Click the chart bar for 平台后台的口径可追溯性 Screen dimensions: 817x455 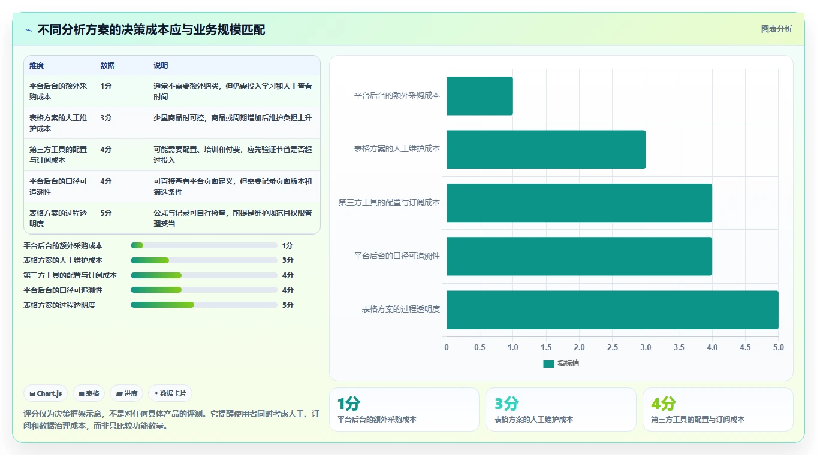pos(579,256)
